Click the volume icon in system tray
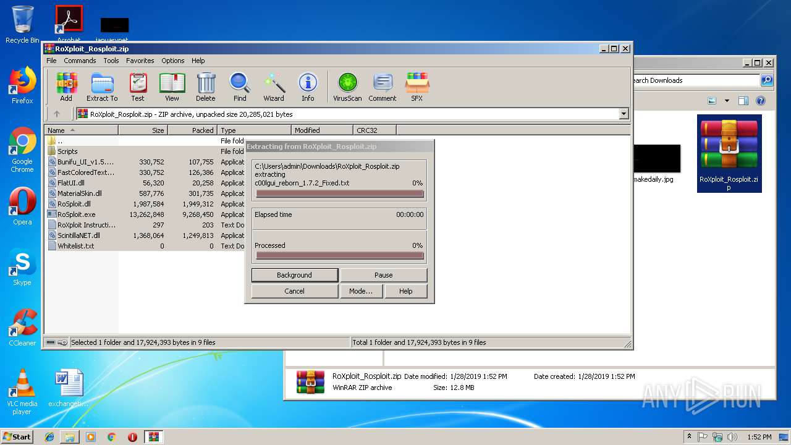Image resolution: width=791 pixels, height=445 pixels. click(x=732, y=437)
